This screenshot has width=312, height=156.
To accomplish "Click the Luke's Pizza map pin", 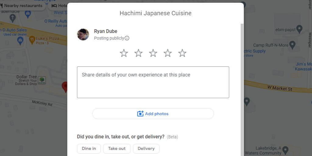I will point(32,40).
